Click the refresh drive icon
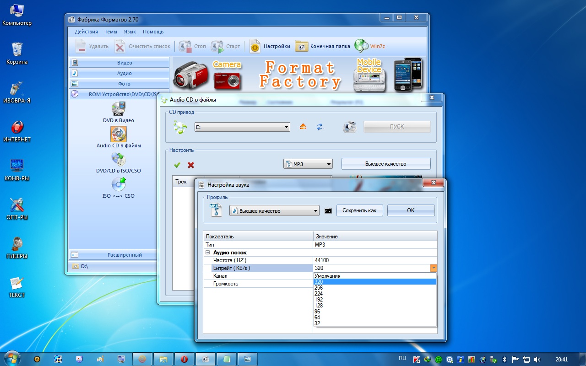 pyautogui.click(x=320, y=127)
